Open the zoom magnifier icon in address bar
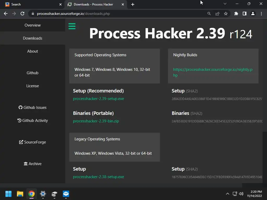 (209, 14)
